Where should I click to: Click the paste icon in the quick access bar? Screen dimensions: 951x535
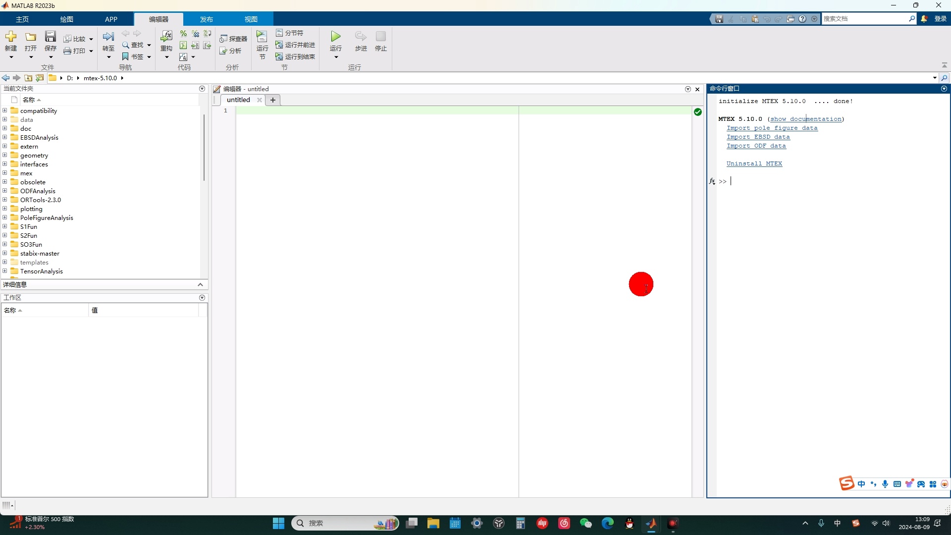(755, 19)
